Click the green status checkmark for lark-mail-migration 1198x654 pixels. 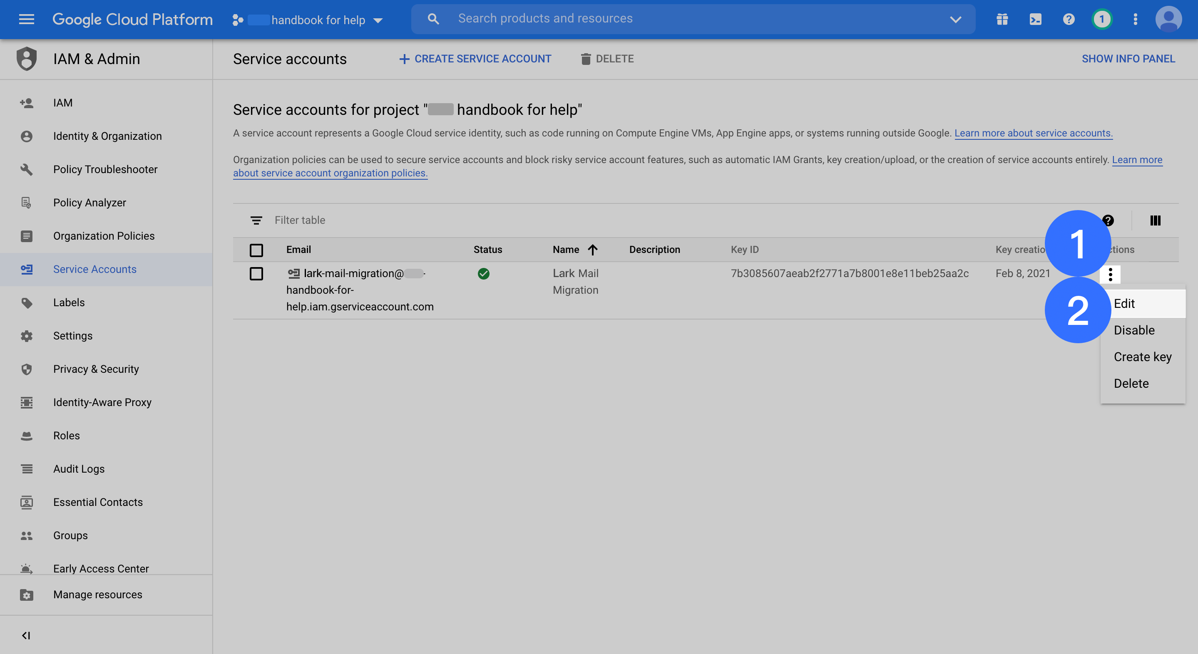(484, 274)
